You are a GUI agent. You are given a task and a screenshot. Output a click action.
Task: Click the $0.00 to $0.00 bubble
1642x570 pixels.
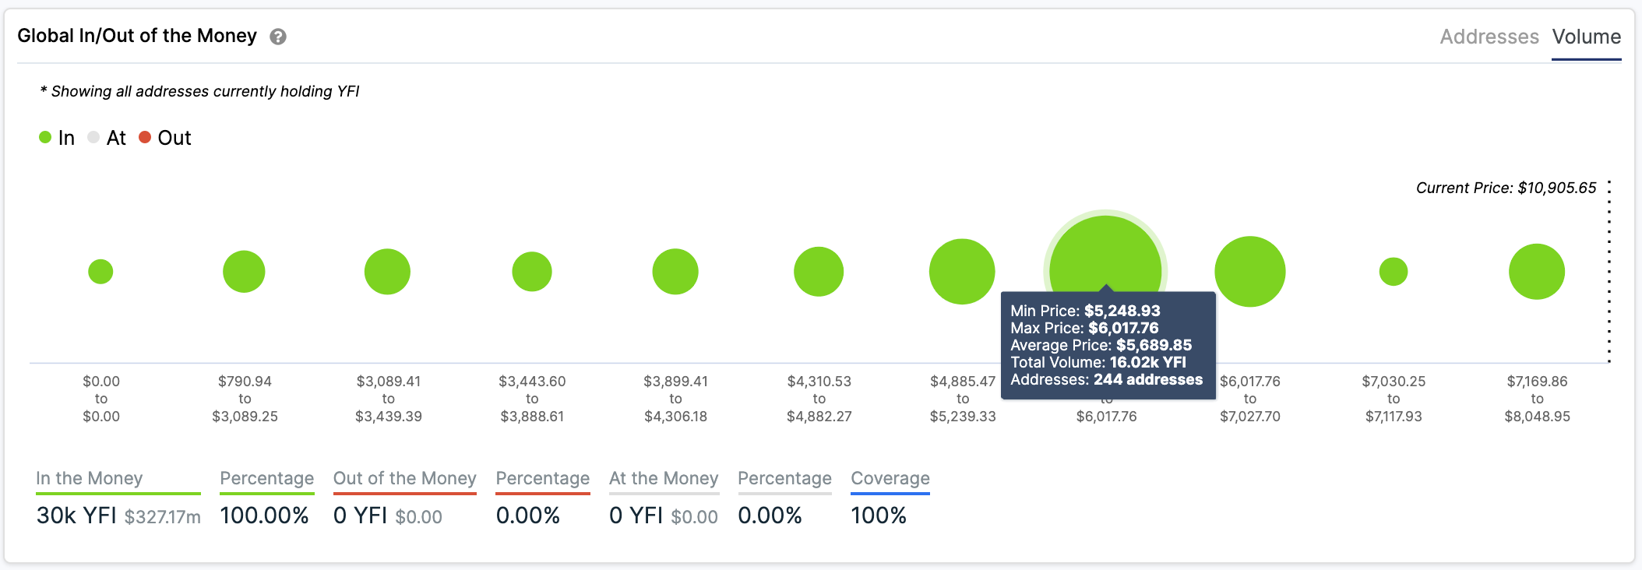tap(100, 272)
